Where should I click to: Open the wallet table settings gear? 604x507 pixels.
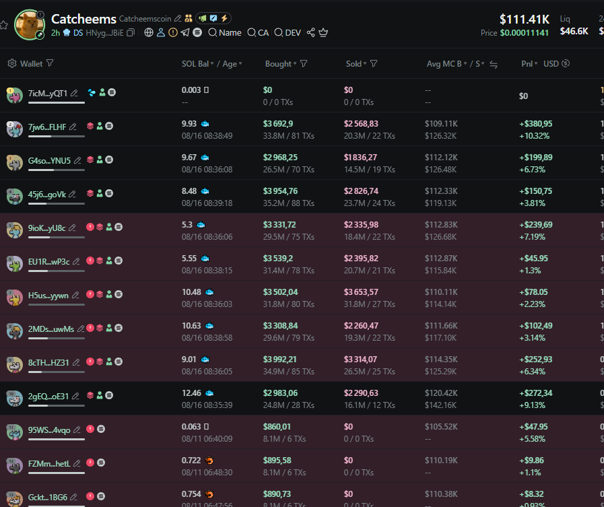coord(12,63)
